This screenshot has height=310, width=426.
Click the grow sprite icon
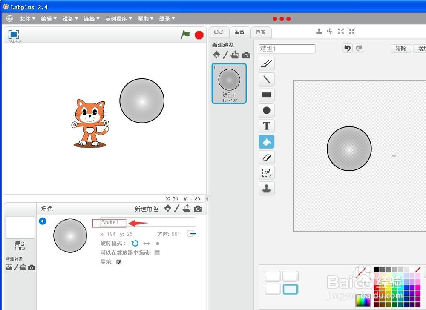341,32
